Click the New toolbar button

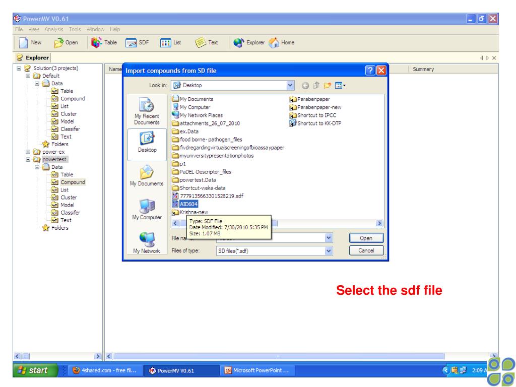[30, 42]
